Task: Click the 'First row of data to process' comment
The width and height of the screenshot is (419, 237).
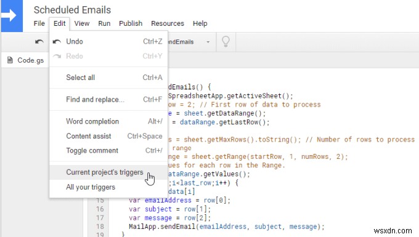Action: (261, 105)
